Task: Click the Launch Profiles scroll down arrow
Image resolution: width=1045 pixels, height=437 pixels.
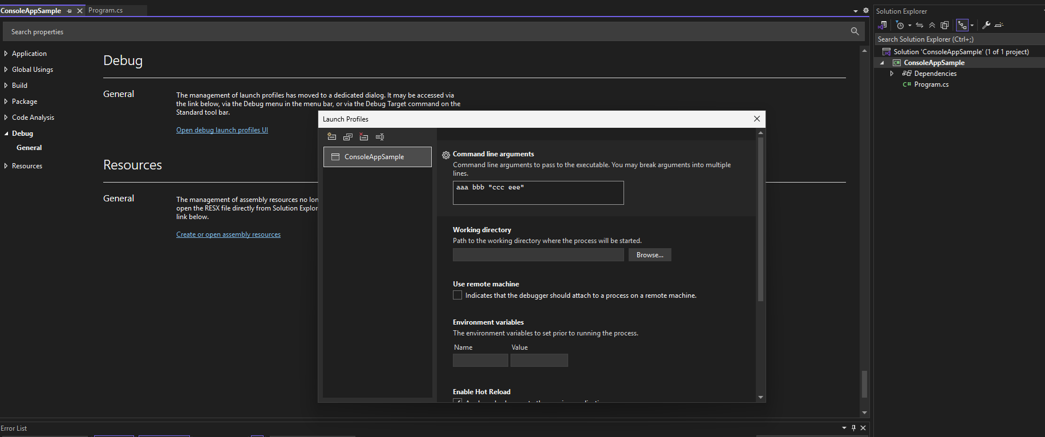Action: [x=760, y=397]
